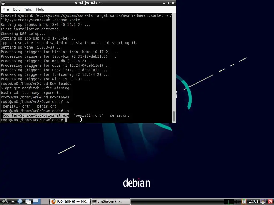Image resolution: width=274 pixels, height=205 pixels.
Task: Click the "Setting up libnss-mdns:i386" line
Action: 45,25
